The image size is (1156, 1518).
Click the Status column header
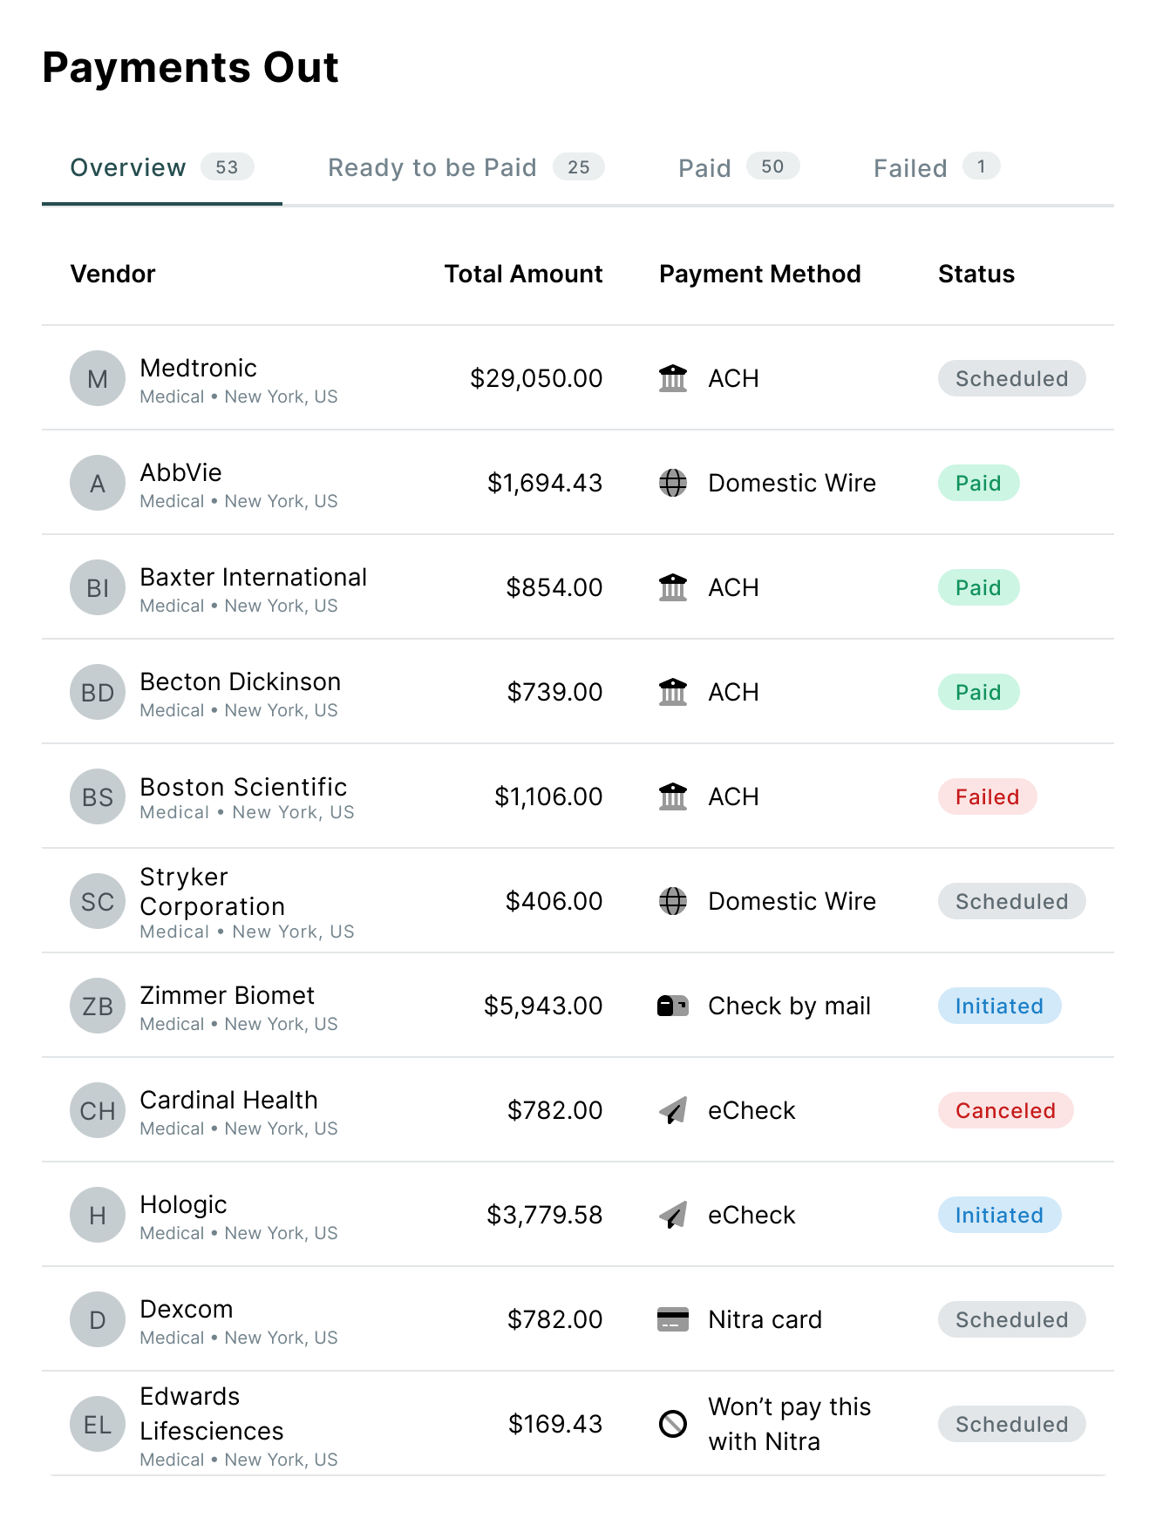(976, 274)
